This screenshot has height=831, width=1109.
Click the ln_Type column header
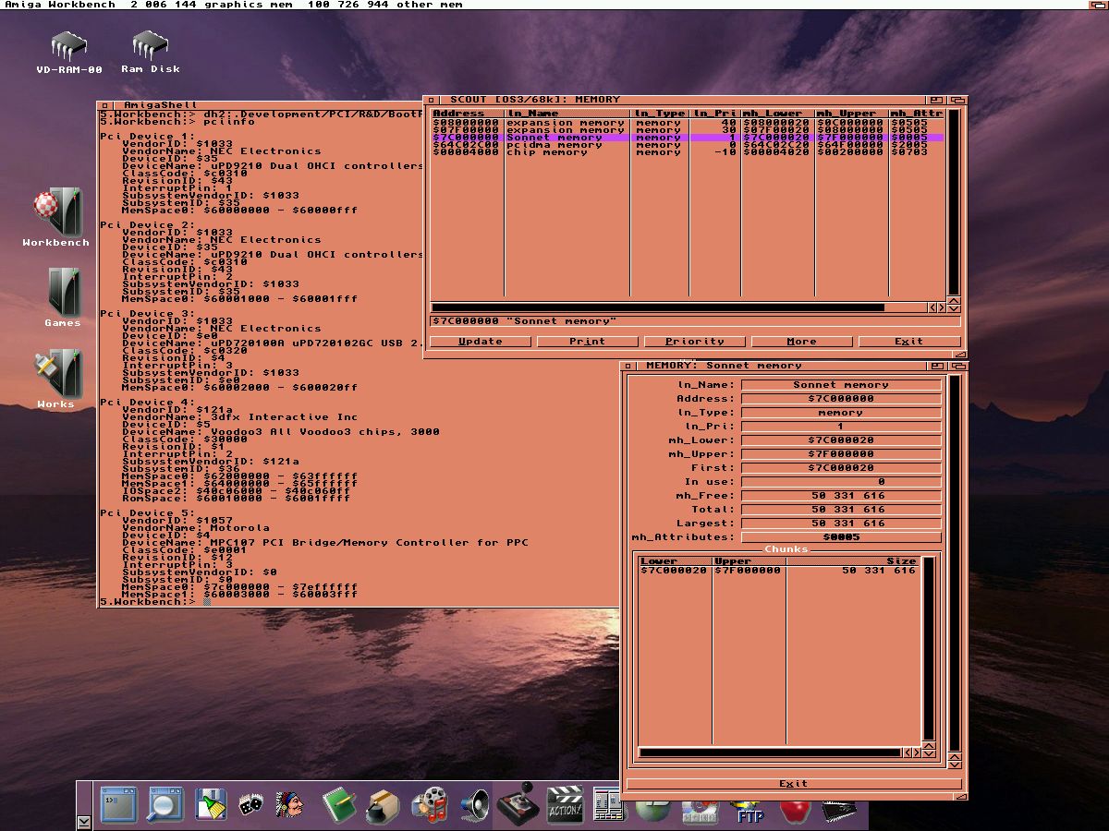click(x=660, y=114)
